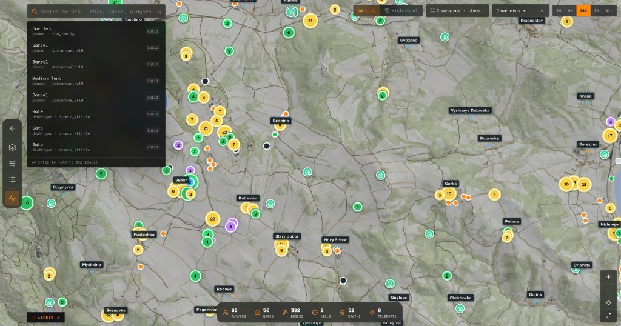
Task: Click the Grishino town label
Action: click(281, 120)
